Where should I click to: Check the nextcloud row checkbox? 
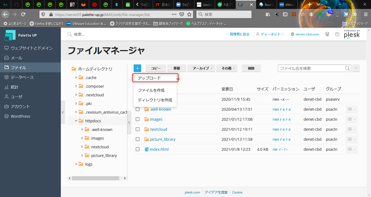[x=138, y=129]
